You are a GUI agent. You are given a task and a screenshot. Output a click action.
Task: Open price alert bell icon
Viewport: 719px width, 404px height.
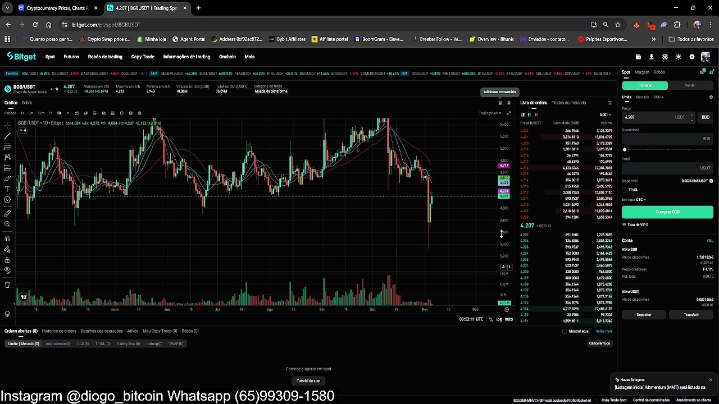point(509,103)
